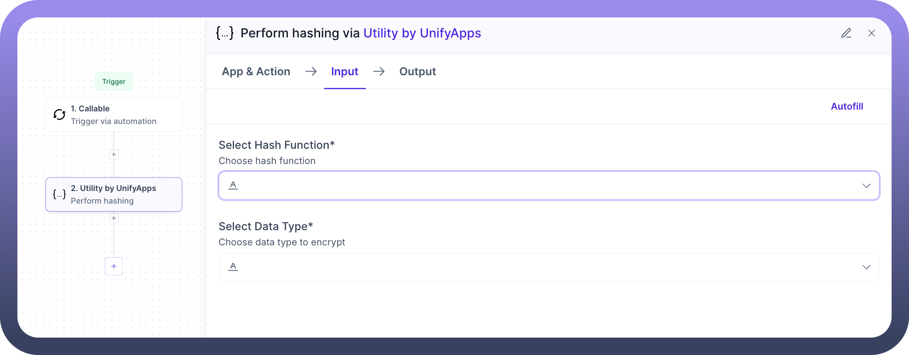Open the Select Data Type combo box
The width and height of the screenshot is (909, 355).
(x=548, y=267)
